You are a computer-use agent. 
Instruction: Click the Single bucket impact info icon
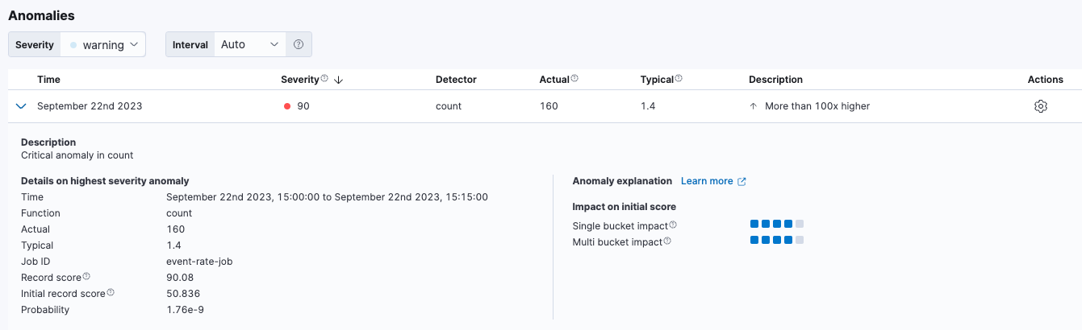click(673, 225)
